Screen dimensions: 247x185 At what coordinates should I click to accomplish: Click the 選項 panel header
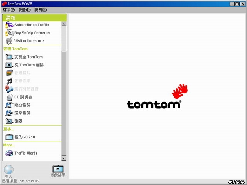(x=34, y=18)
